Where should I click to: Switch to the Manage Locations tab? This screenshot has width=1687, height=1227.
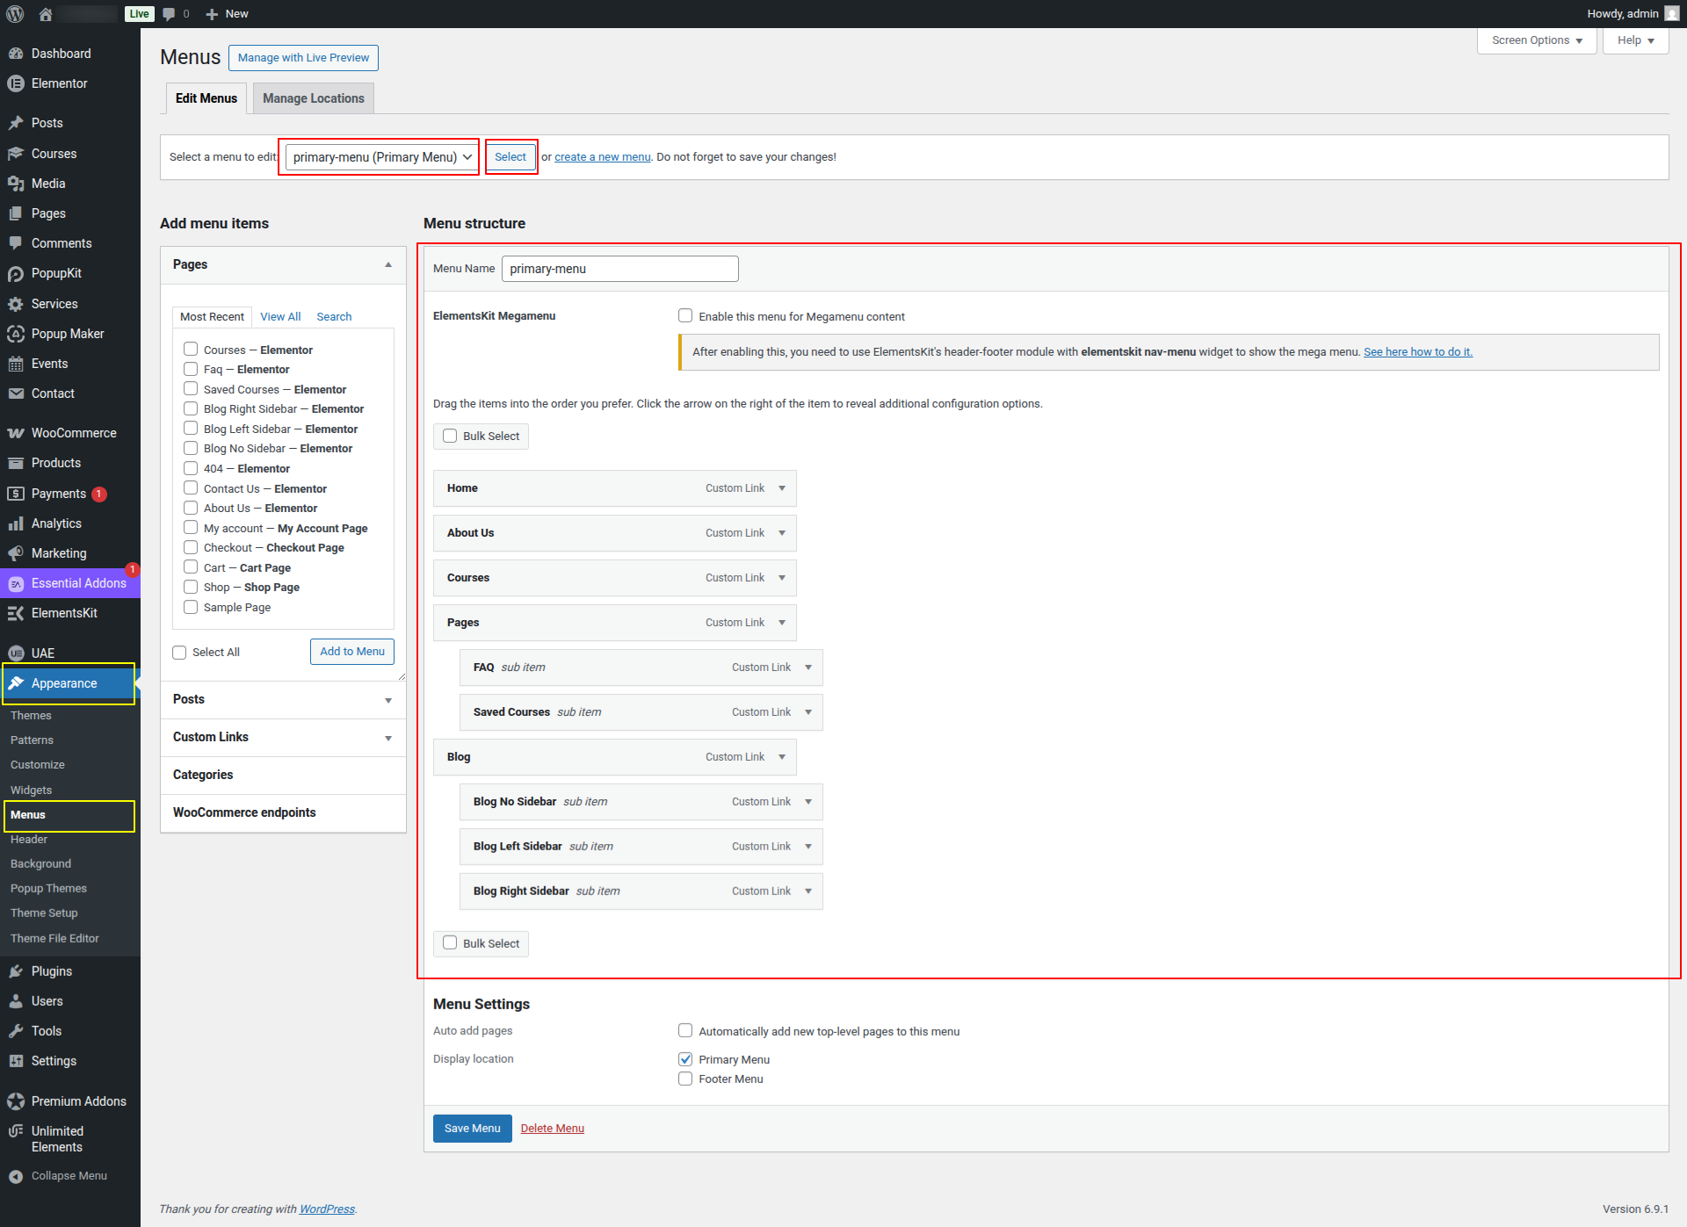click(x=313, y=98)
